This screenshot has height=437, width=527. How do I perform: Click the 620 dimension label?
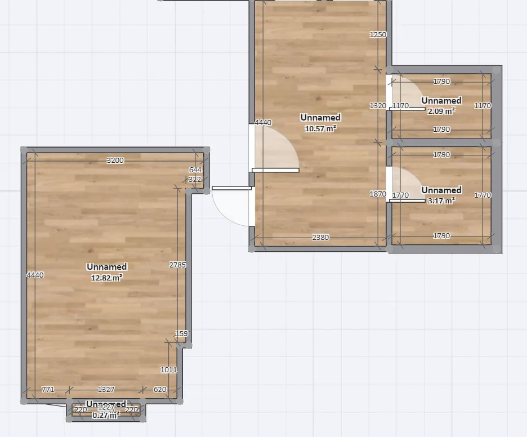[x=160, y=390]
